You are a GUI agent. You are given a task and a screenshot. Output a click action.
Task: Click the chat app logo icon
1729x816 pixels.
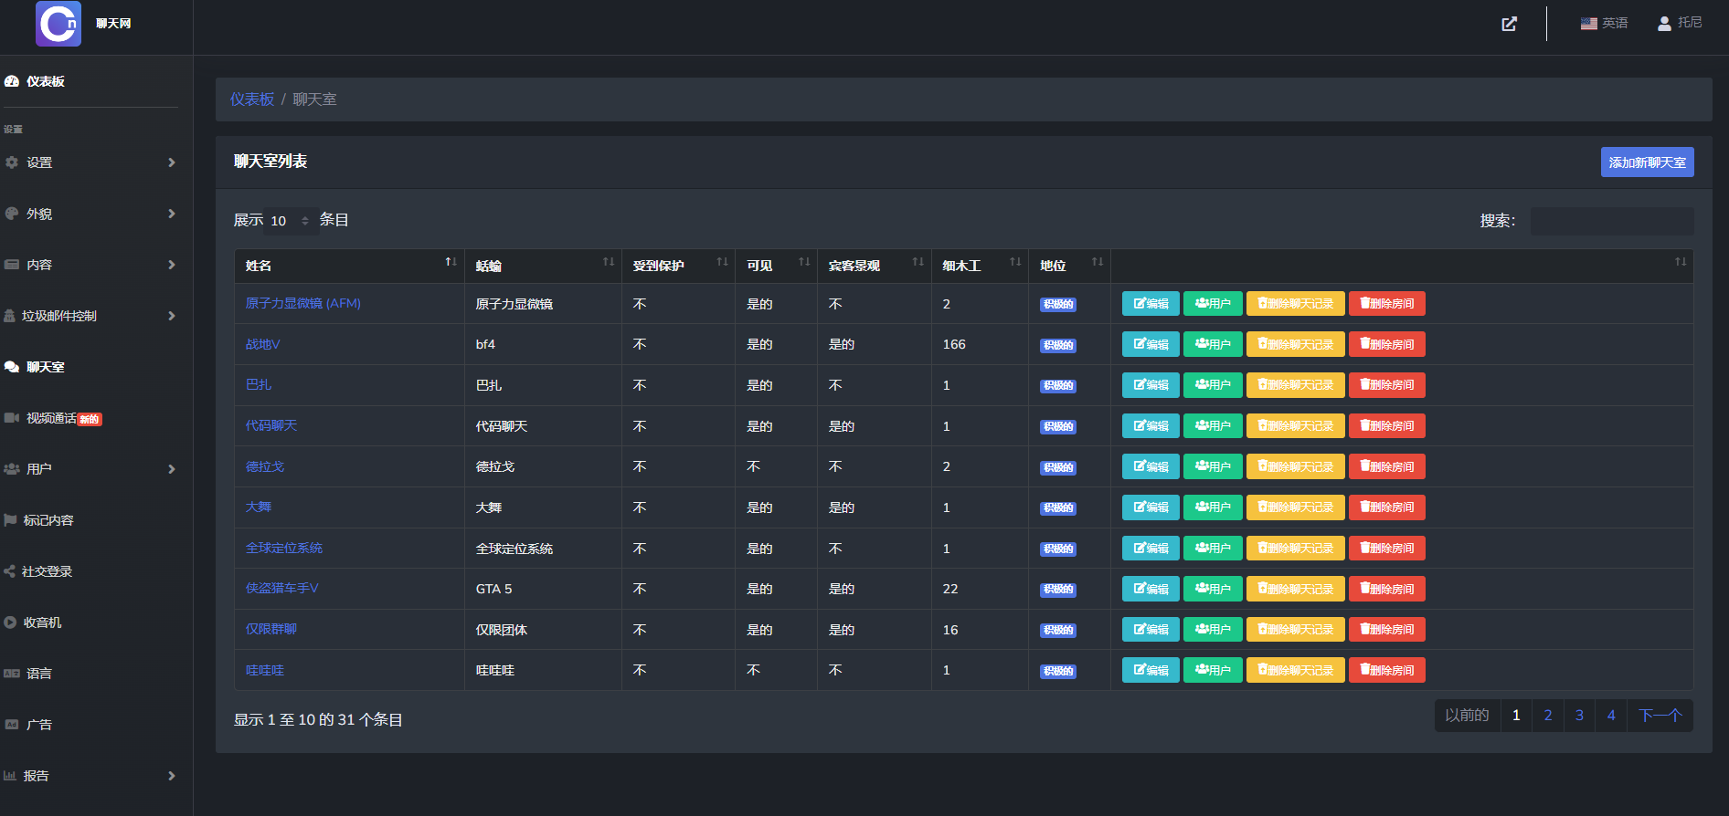(x=58, y=24)
